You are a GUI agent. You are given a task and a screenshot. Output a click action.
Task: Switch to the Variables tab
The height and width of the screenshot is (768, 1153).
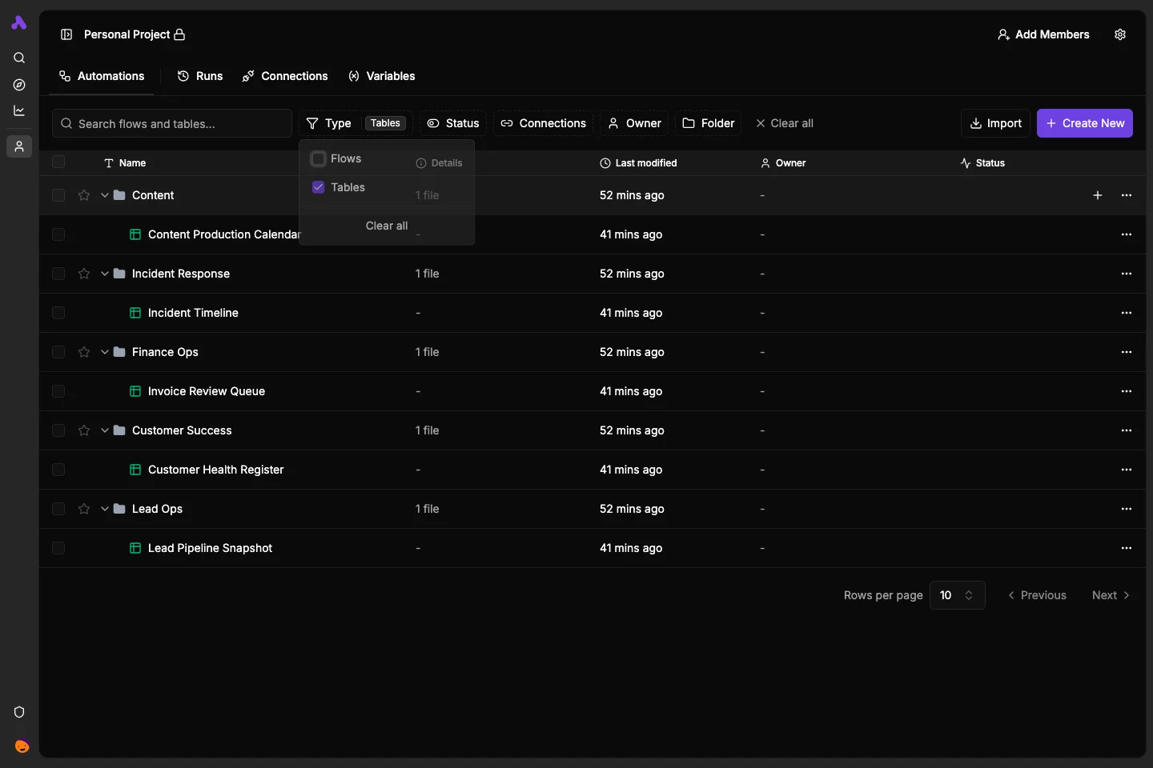pyautogui.click(x=382, y=76)
